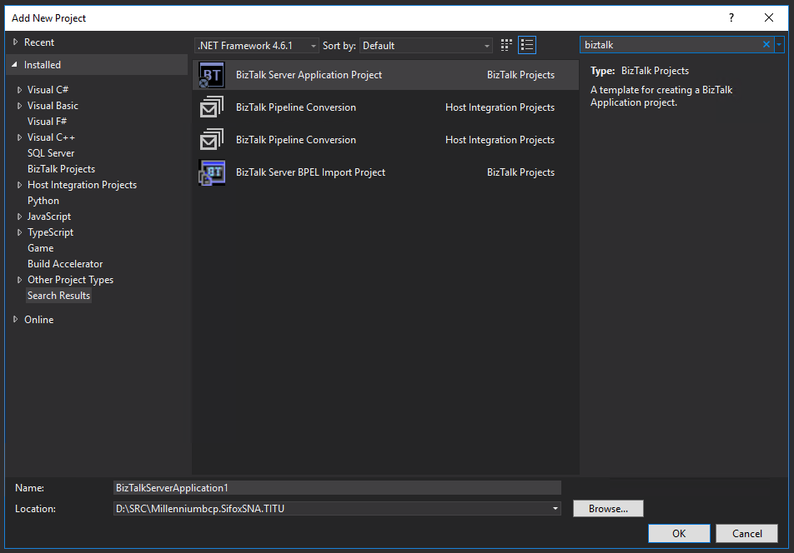The width and height of the screenshot is (794, 553).
Task: Select Visual F# category
Action: [x=47, y=122]
